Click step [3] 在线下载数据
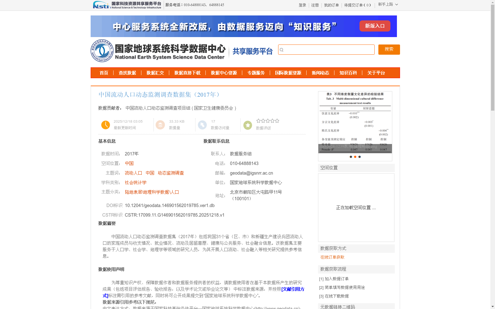Screen dimensions: 495x309 tap(334, 296)
